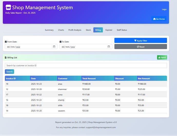Click support@shopmanagement.com contact text
This screenshot has height=136, width=177.
[101, 128]
